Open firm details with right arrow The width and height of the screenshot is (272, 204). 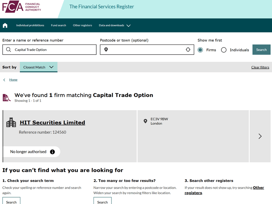(x=260, y=136)
